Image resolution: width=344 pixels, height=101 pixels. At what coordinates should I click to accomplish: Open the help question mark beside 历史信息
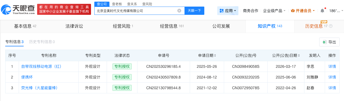pyautogui.click(x=331, y=26)
